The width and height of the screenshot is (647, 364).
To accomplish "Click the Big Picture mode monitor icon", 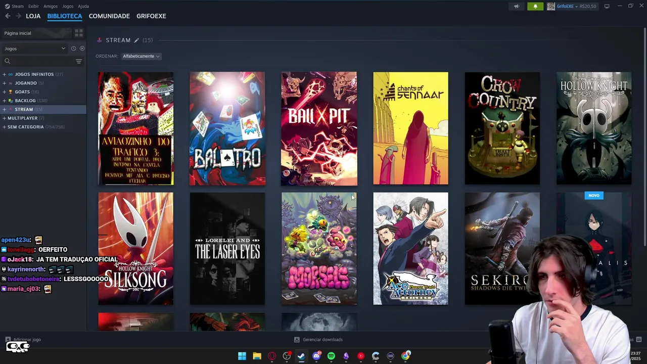I will tap(607, 6).
